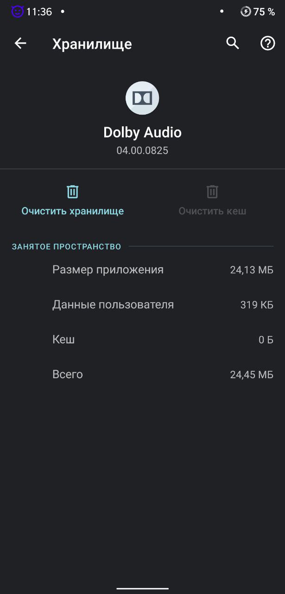Go back using the arrow icon
285x594 pixels.
pos(20,44)
